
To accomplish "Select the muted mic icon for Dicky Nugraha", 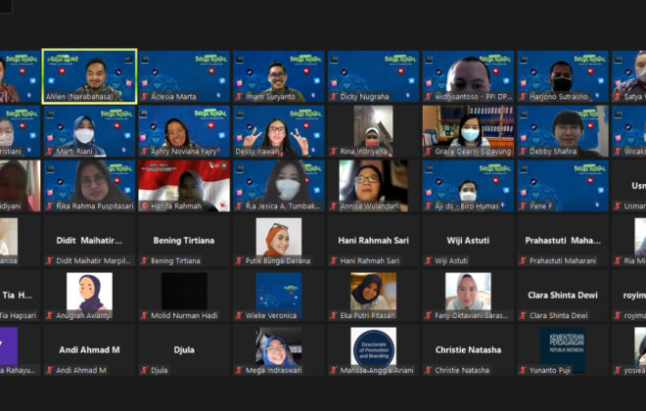I will coord(334,97).
